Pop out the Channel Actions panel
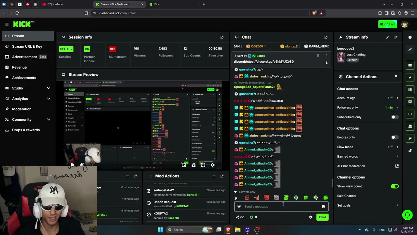This screenshot has height=235, width=417. [x=395, y=77]
